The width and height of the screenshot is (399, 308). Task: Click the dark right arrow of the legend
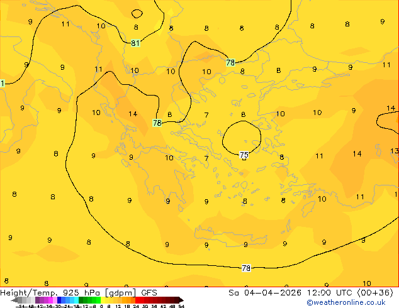point(181,300)
